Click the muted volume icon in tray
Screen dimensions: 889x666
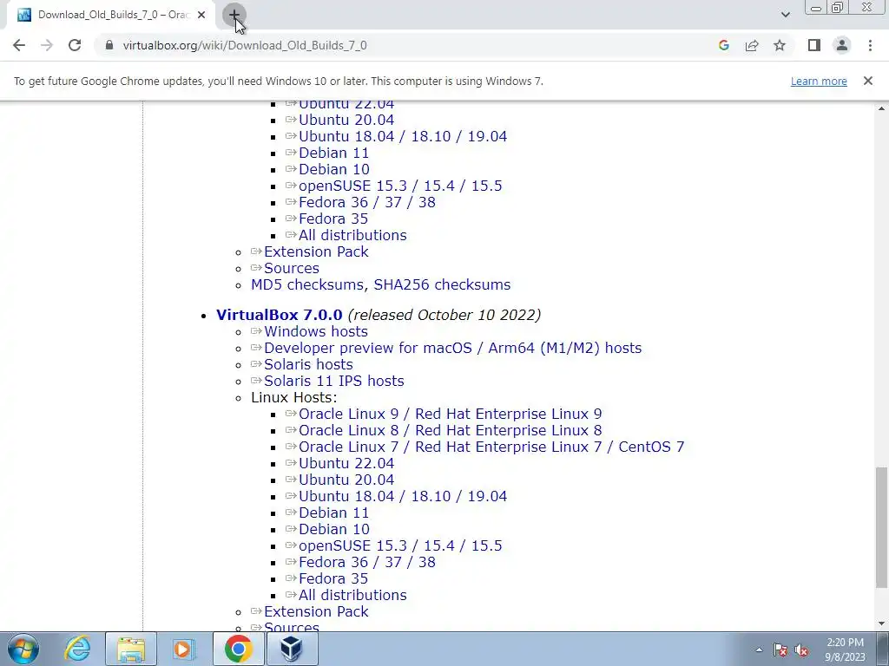801,650
